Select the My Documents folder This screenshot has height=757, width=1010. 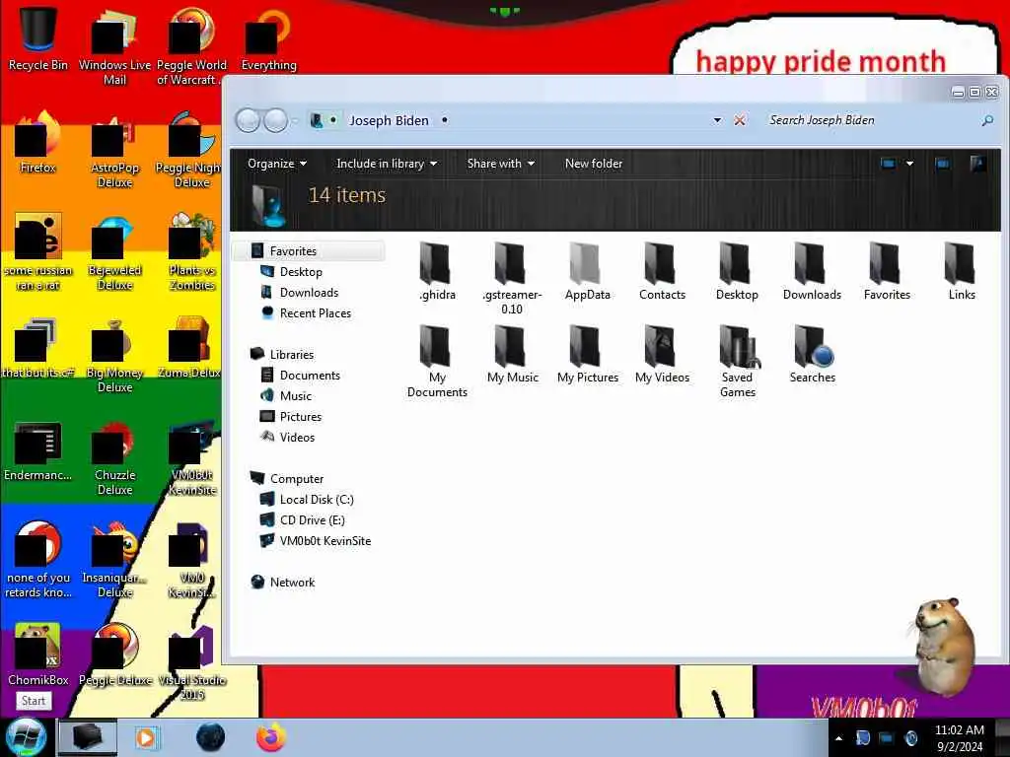pos(437,361)
